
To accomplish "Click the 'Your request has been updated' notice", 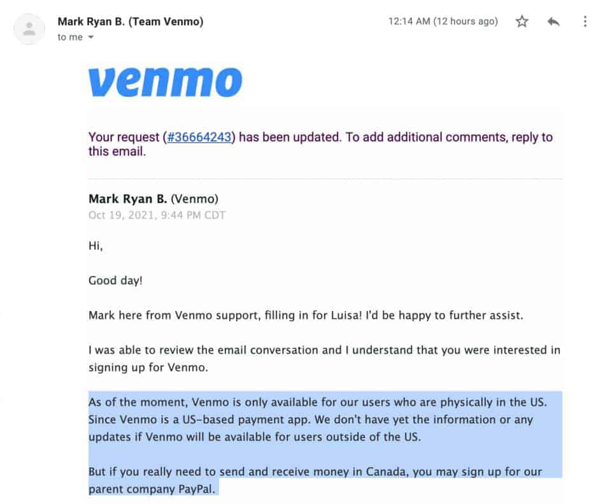I will [x=320, y=144].
